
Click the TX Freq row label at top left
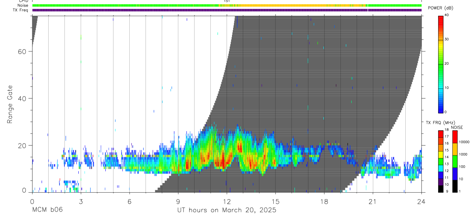[21, 10]
